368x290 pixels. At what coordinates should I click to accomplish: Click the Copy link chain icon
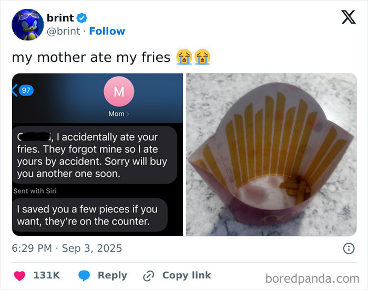click(149, 275)
